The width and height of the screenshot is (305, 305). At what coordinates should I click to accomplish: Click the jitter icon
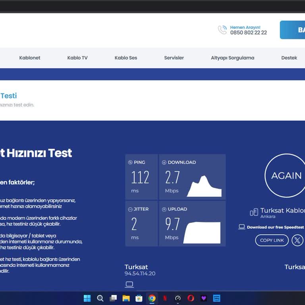130,209
